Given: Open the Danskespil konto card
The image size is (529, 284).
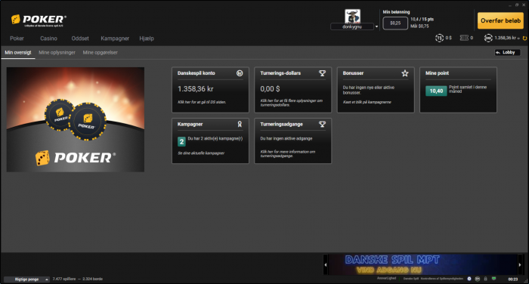Looking at the screenshot, I should pos(210,90).
